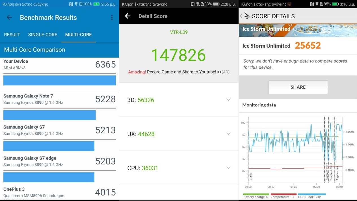Tap the VTR-L09 device name
The width and height of the screenshot is (357, 201).
pyautogui.click(x=179, y=32)
